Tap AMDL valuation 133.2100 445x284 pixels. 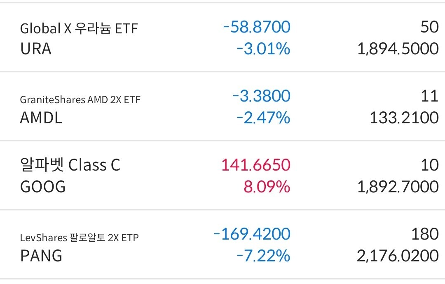404,118
